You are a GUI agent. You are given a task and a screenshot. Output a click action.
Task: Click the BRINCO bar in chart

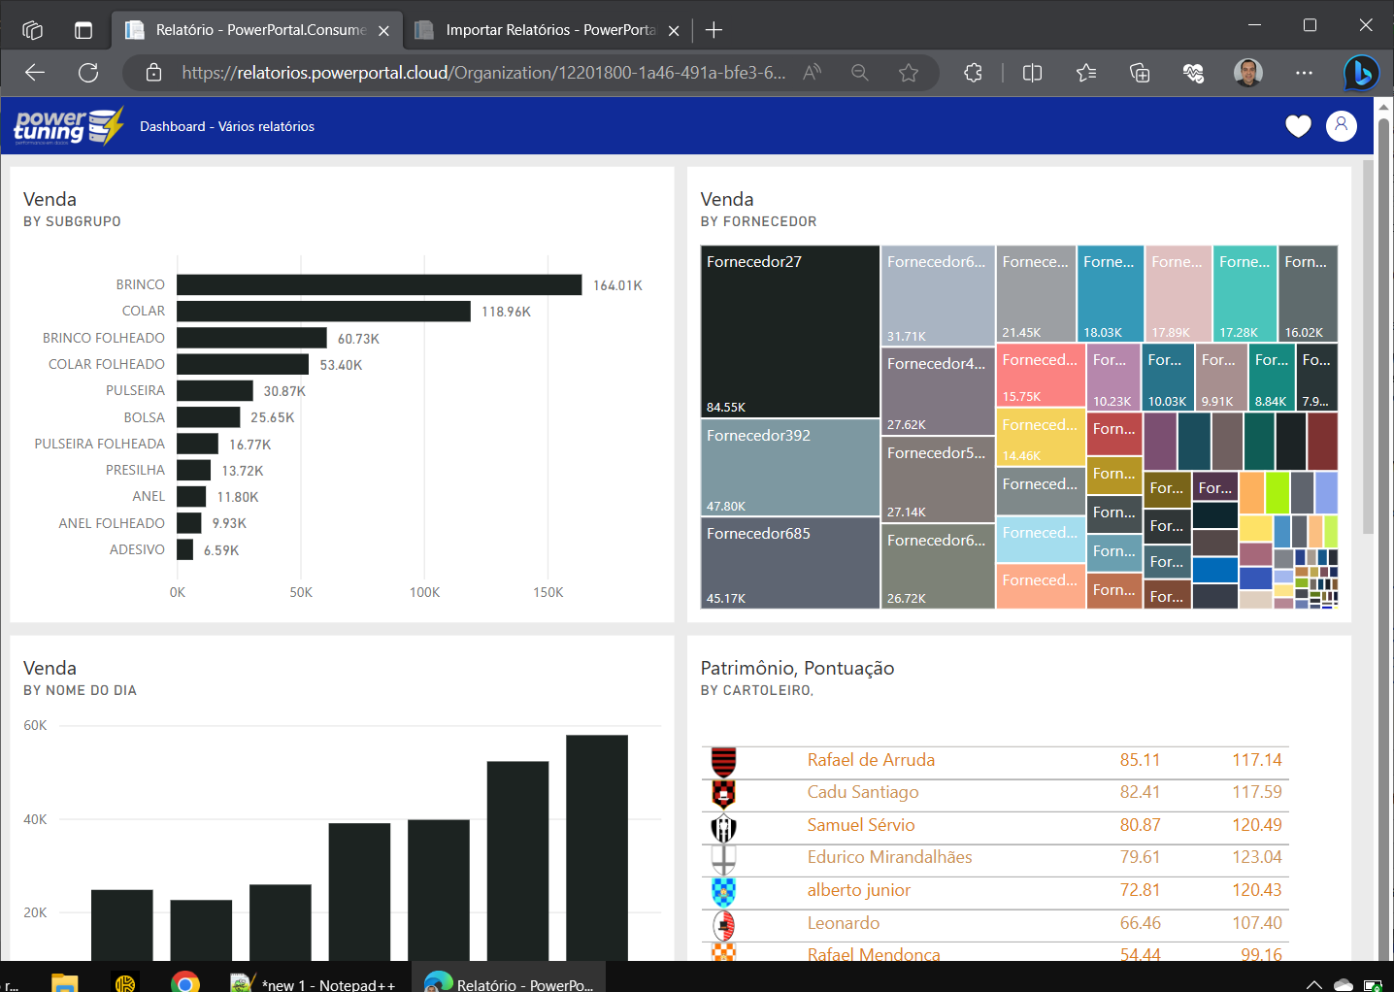coord(379,284)
